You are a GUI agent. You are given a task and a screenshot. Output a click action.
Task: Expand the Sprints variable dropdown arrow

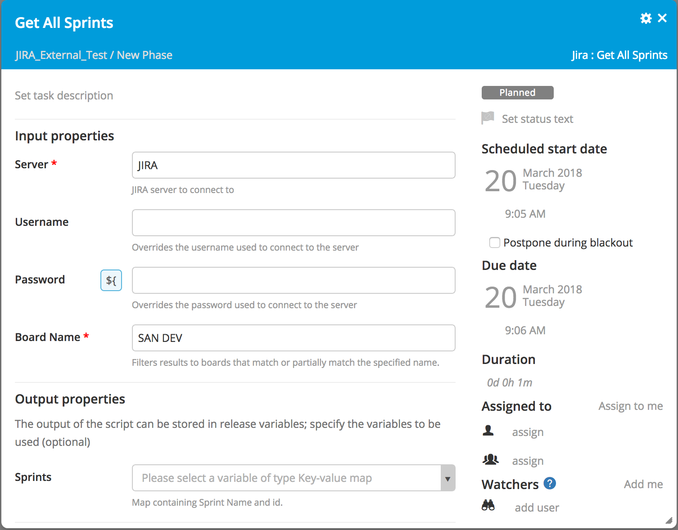point(447,478)
